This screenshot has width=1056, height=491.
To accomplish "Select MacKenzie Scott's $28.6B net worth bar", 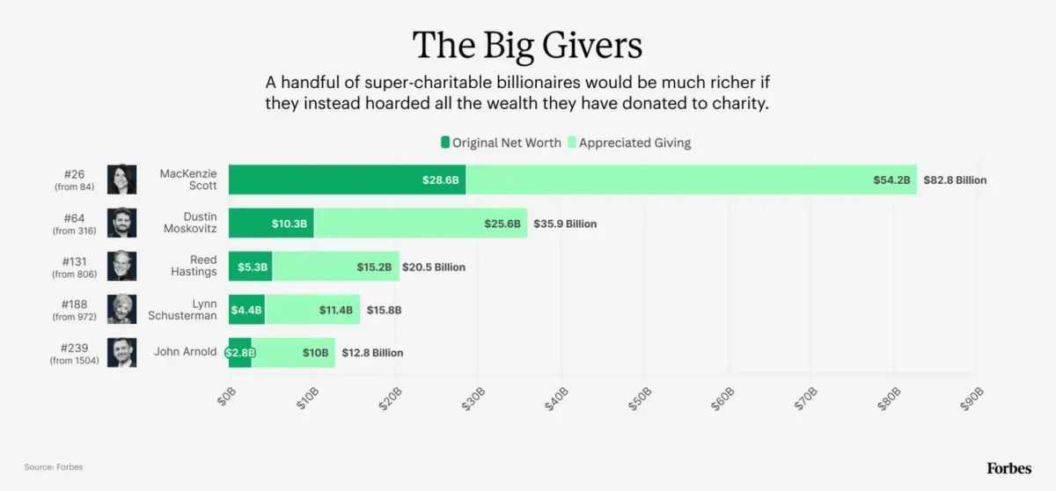I will point(347,180).
